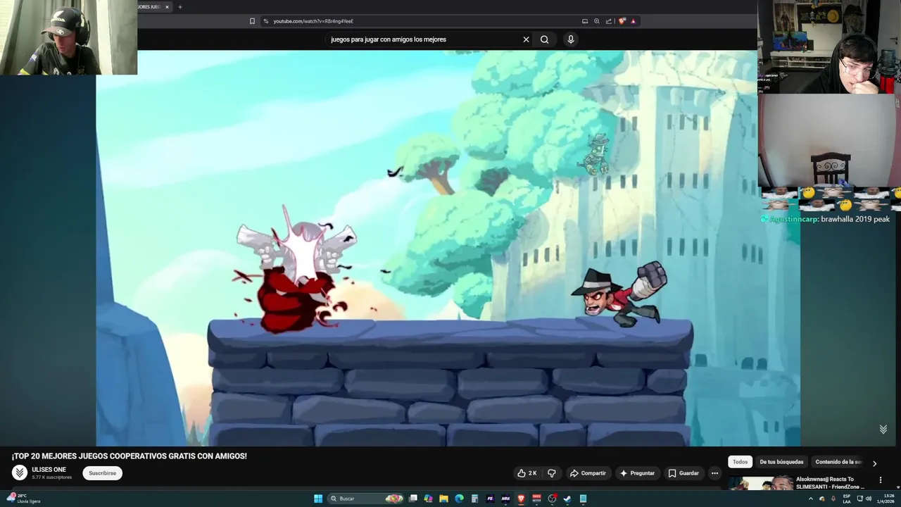Clear the YouTube search box with X
The image size is (901, 507).
point(526,39)
